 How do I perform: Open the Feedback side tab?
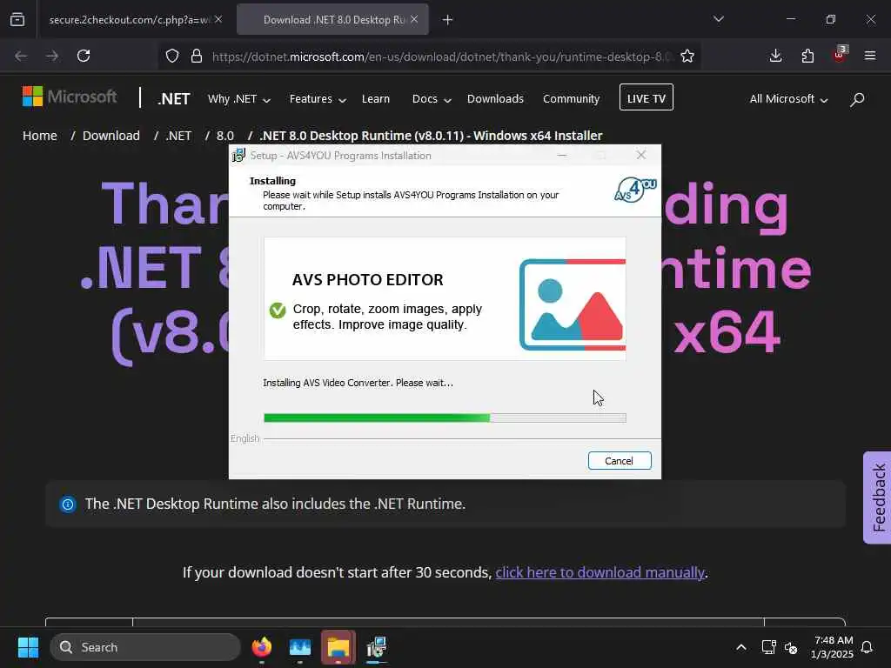click(x=878, y=498)
